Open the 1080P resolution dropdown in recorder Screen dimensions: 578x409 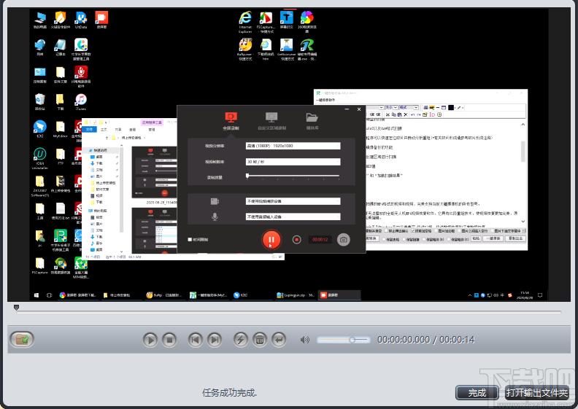click(x=293, y=146)
